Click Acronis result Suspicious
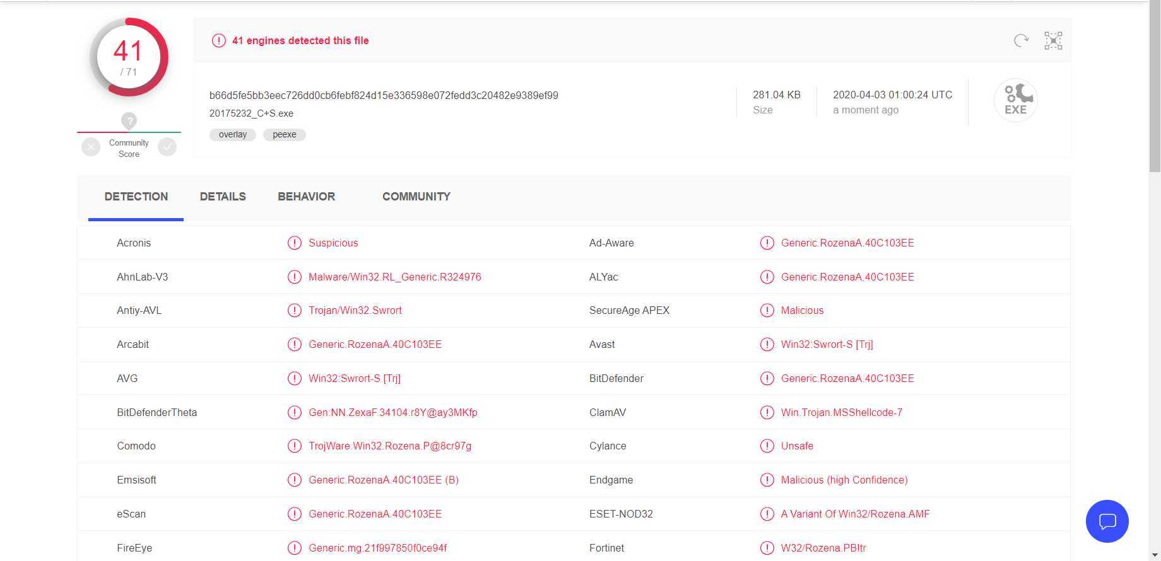The image size is (1161, 561). pyautogui.click(x=333, y=243)
